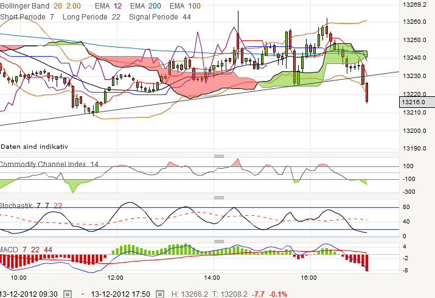Select Bollinger Band period value 20
The width and height of the screenshot is (435, 298).
click(58, 6)
